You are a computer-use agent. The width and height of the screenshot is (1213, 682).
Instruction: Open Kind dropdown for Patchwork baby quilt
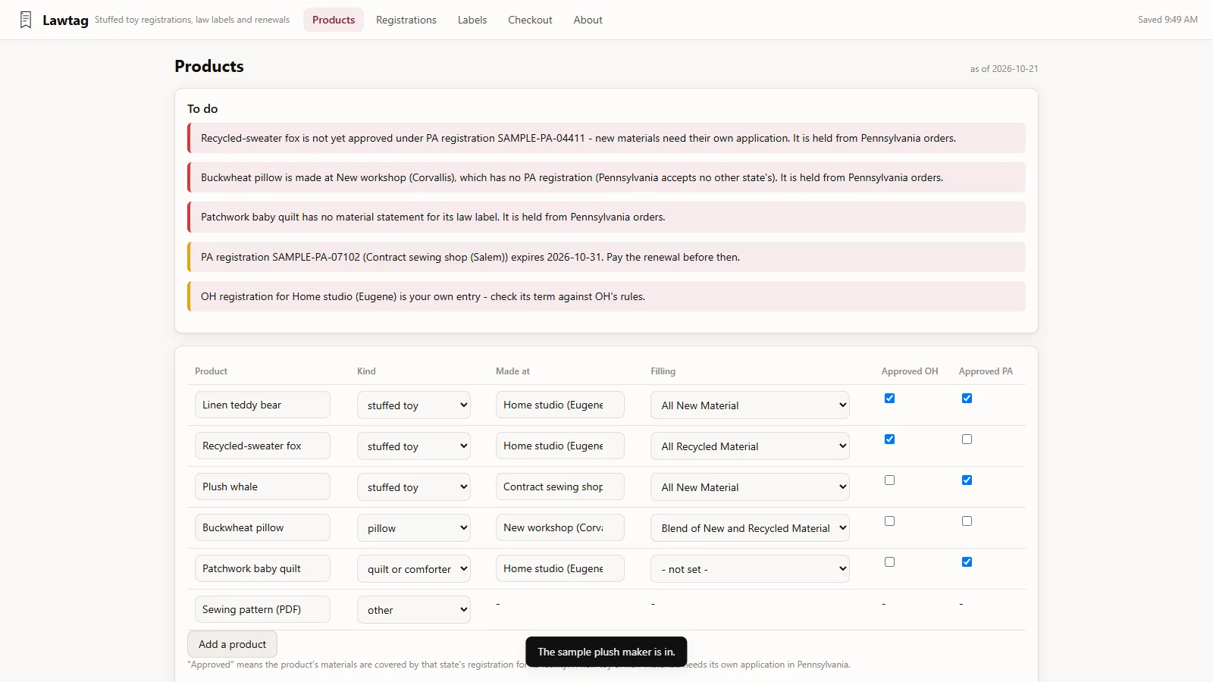point(414,569)
